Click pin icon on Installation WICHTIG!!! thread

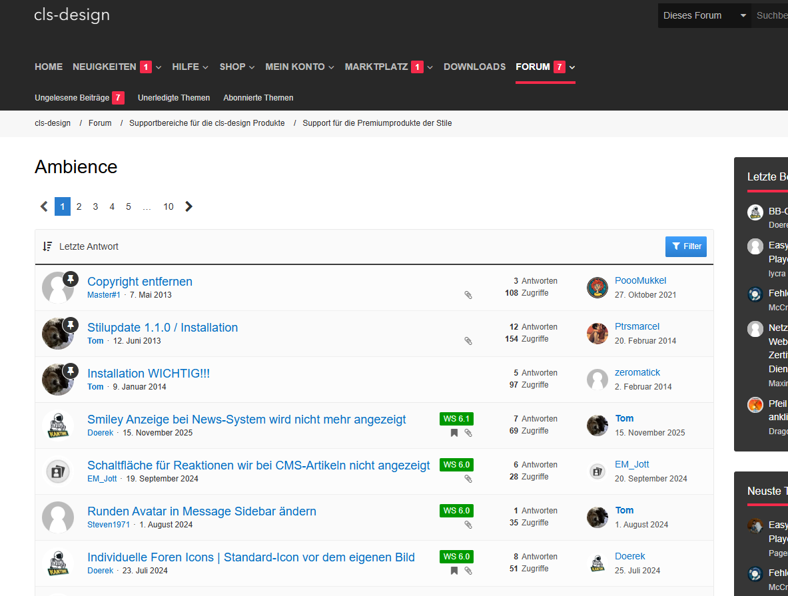tap(71, 371)
